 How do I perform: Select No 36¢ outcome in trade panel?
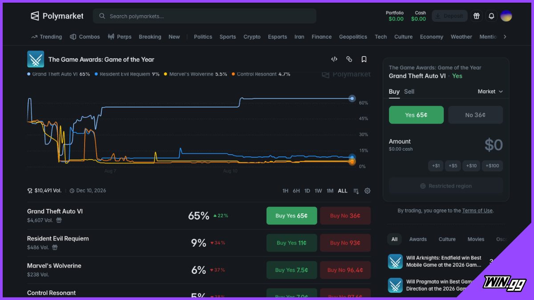pyautogui.click(x=475, y=115)
